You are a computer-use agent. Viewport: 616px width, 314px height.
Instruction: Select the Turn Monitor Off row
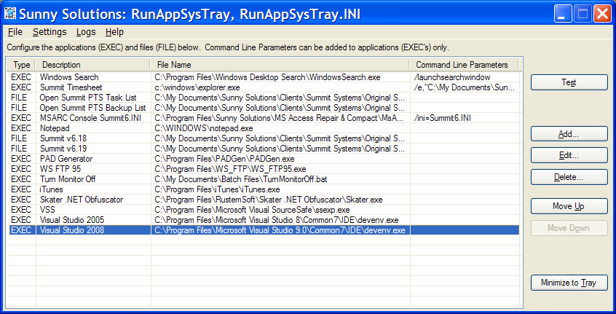point(264,180)
